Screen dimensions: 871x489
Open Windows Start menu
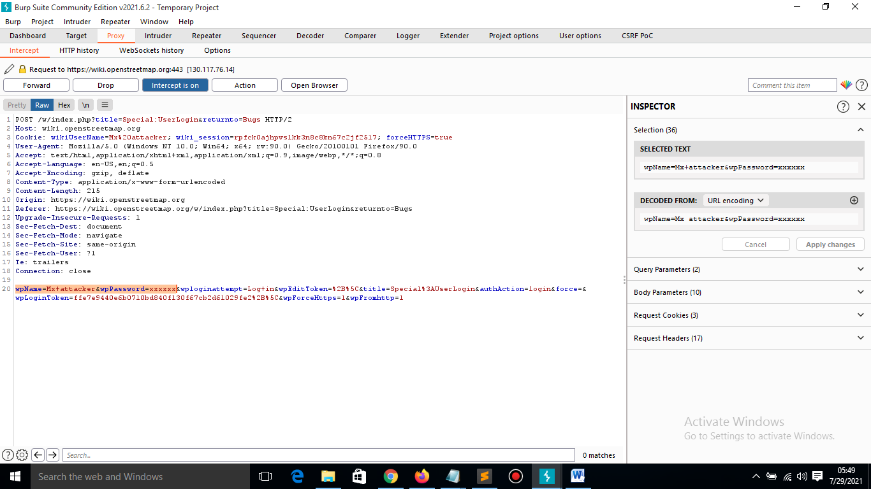click(x=15, y=476)
